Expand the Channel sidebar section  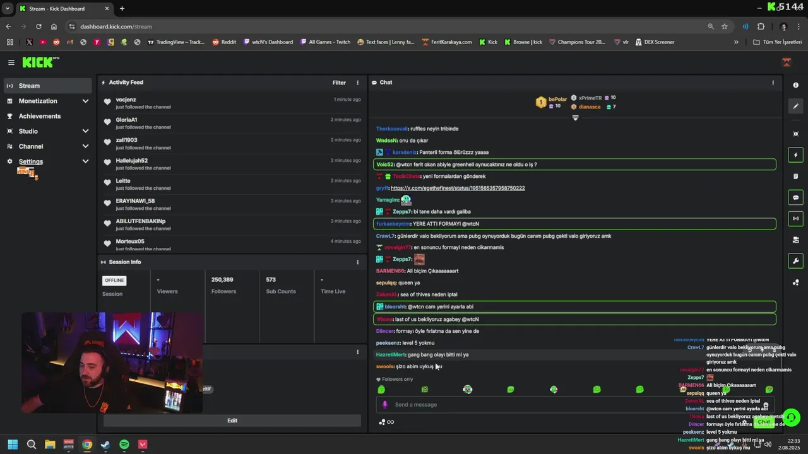coord(85,146)
